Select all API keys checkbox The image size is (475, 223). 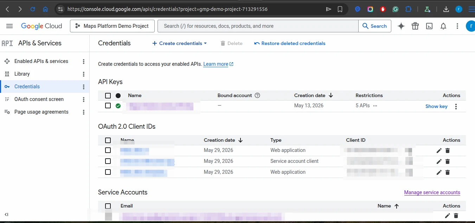(x=108, y=96)
